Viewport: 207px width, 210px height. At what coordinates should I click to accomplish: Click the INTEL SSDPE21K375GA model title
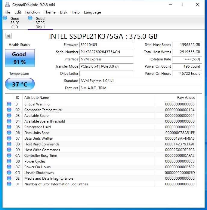[x=103, y=36]
